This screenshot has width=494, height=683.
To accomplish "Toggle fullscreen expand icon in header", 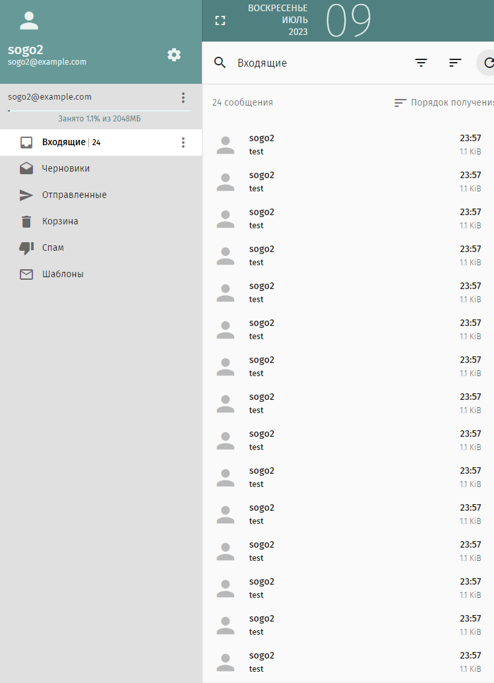I will pos(220,20).
